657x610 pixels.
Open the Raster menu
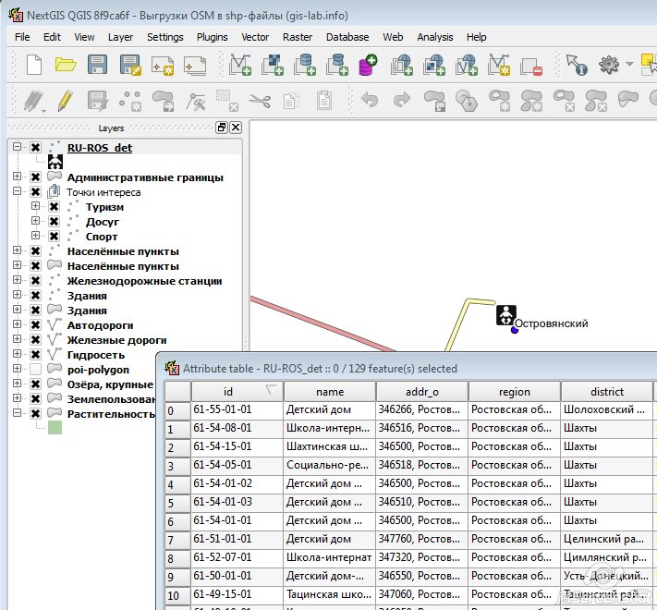pyautogui.click(x=298, y=37)
